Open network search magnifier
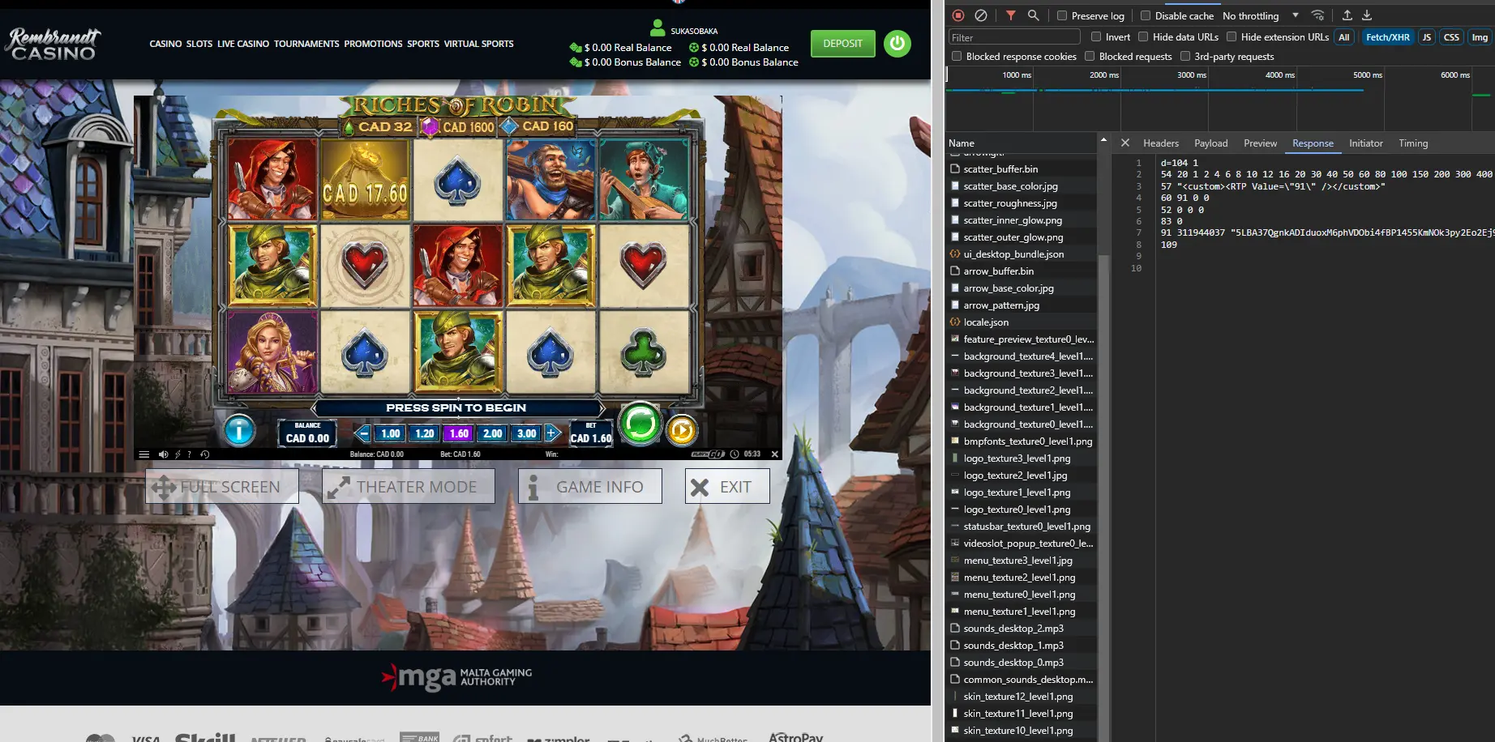This screenshot has width=1495, height=742. [1033, 15]
